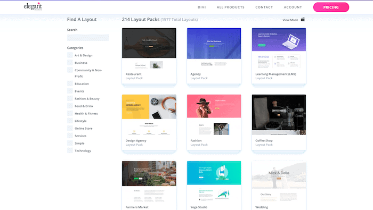Click the 214 Layout Packs heading
This screenshot has height=210, width=373.
(x=141, y=20)
